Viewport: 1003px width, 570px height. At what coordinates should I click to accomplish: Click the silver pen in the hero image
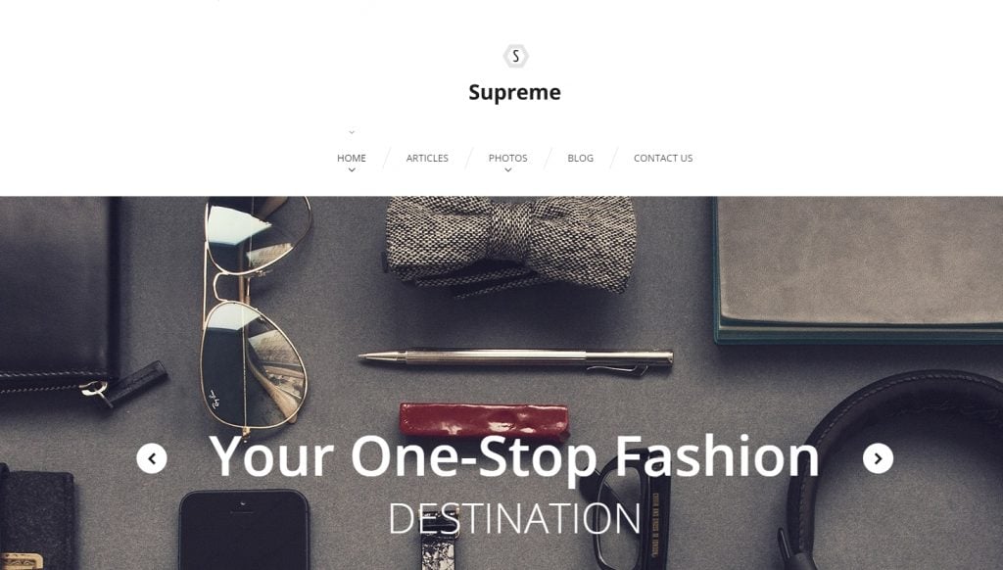[x=515, y=360]
